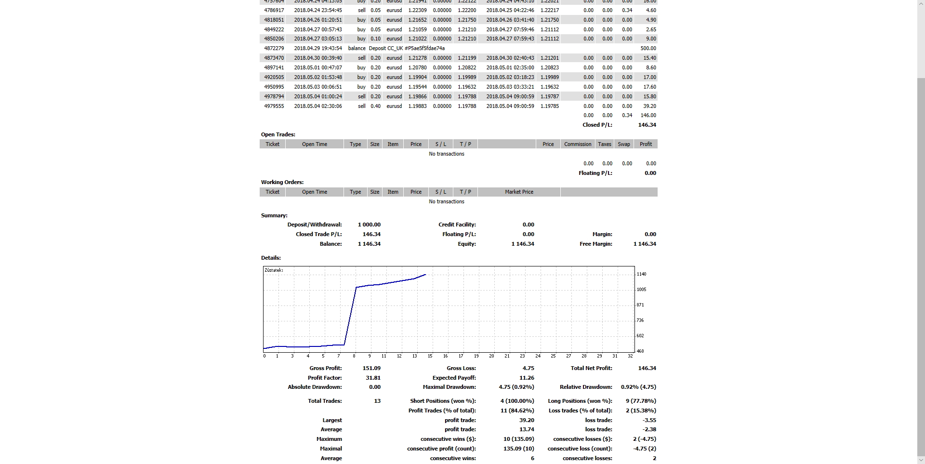Click the 500.00 deposit amount
This screenshot has width=925, height=464.
tap(648, 48)
